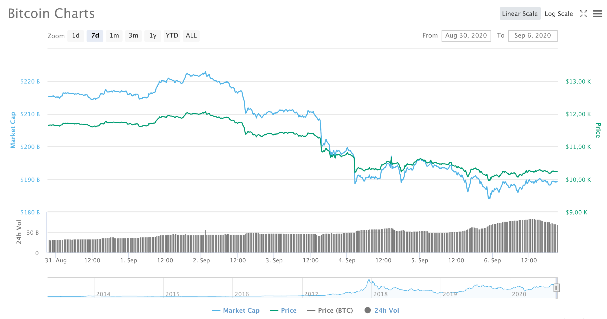Select the 1d zoom range
The width and height of the screenshot is (607, 319).
click(x=76, y=36)
